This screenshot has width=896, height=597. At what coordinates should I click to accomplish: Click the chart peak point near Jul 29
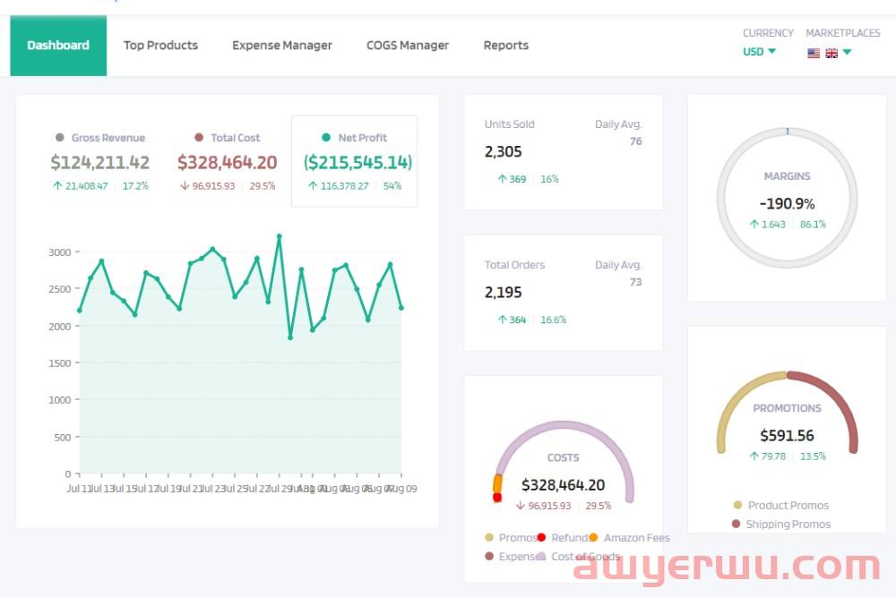(279, 236)
